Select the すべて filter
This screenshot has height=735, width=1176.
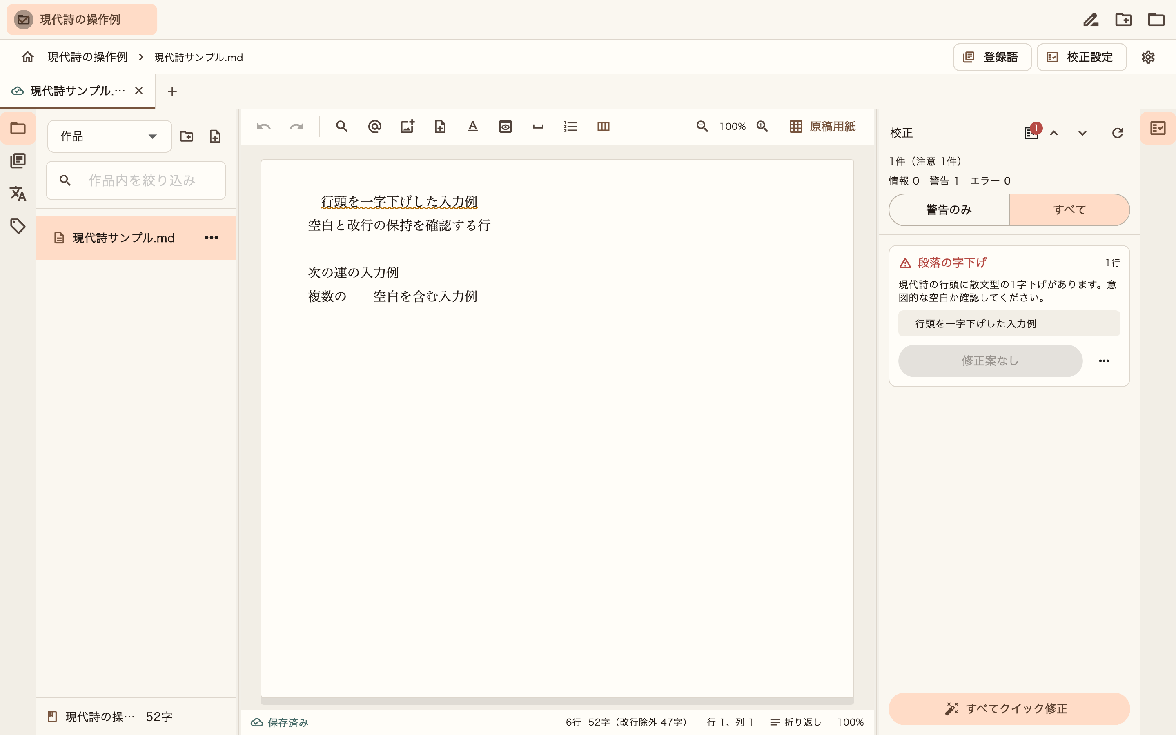click(1069, 210)
